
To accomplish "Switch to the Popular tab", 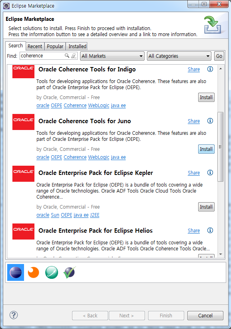I will pyautogui.click(x=55, y=47).
